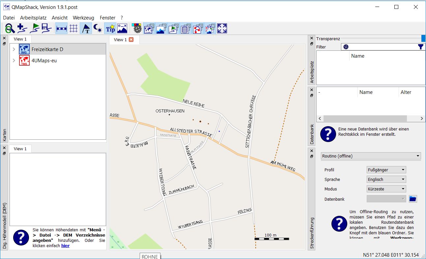Close the Streckenführung dock panel
The height and width of the screenshot is (259, 426).
(x=312, y=151)
